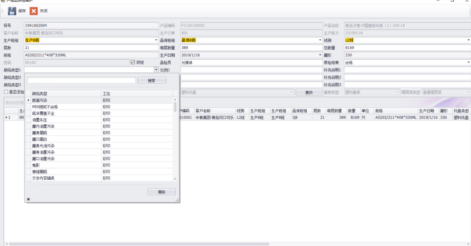The width and height of the screenshot is (471, 246).
Task: Collapse the 缺陷类型1 dropdown
Action: point(157,70)
